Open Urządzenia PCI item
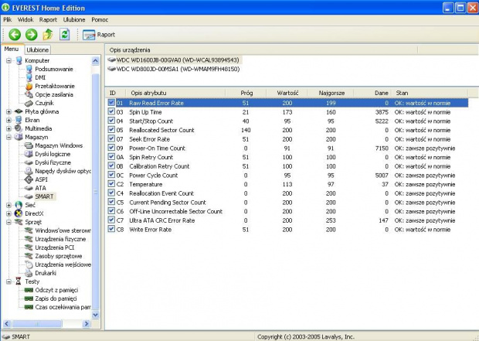This screenshot has width=479, height=341. (54, 247)
